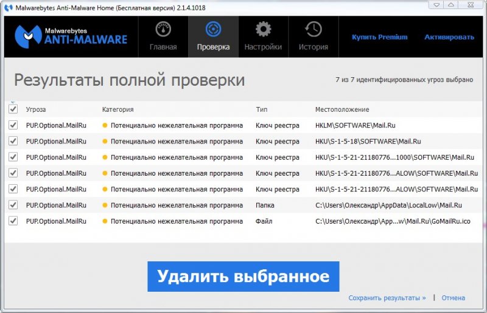The width and height of the screenshot is (487, 313).
Task: Open the История clock tab
Action: coord(313,36)
